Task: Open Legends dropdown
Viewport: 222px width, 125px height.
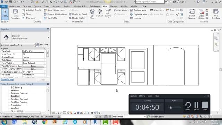Action: [136, 18]
